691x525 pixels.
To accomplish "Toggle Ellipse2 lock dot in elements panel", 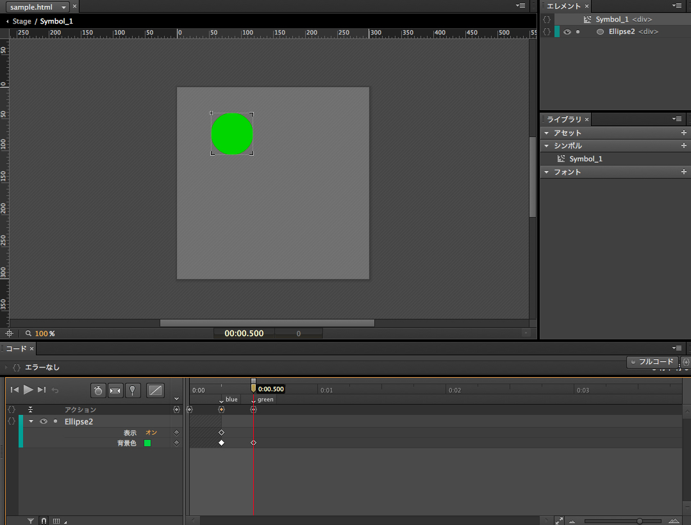I will click(x=578, y=31).
